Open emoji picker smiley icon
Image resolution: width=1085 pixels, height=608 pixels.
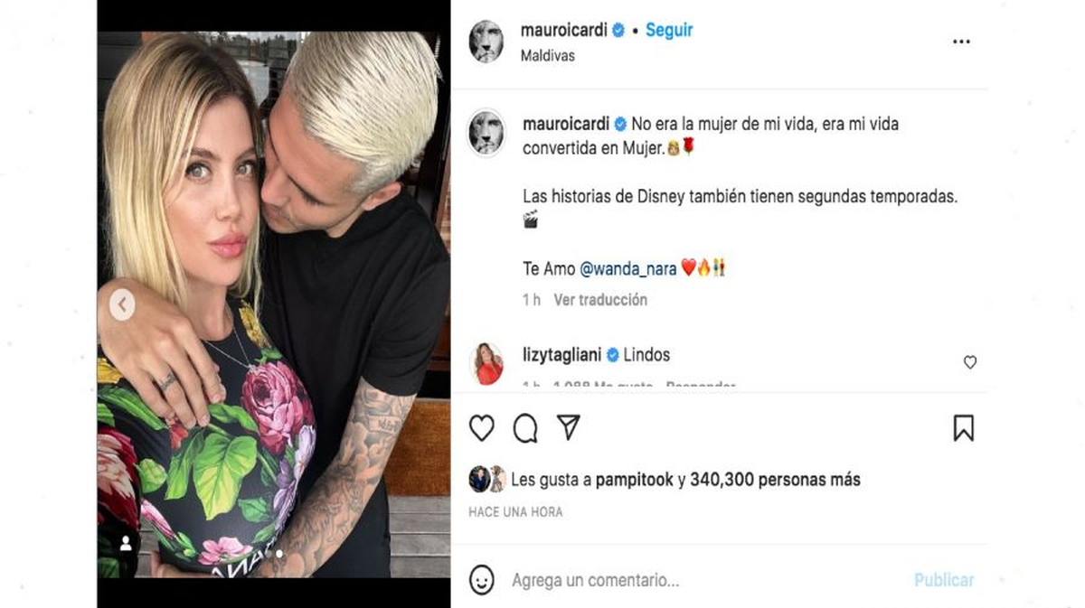click(x=482, y=580)
